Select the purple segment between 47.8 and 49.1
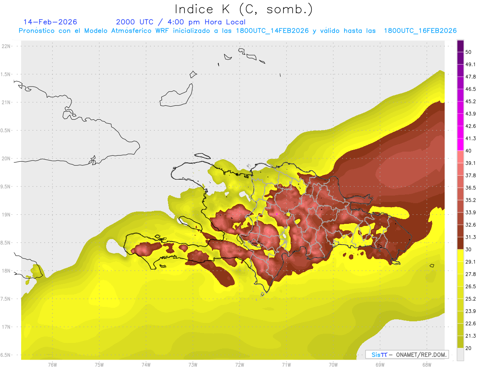479x370 pixels. coord(460,71)
